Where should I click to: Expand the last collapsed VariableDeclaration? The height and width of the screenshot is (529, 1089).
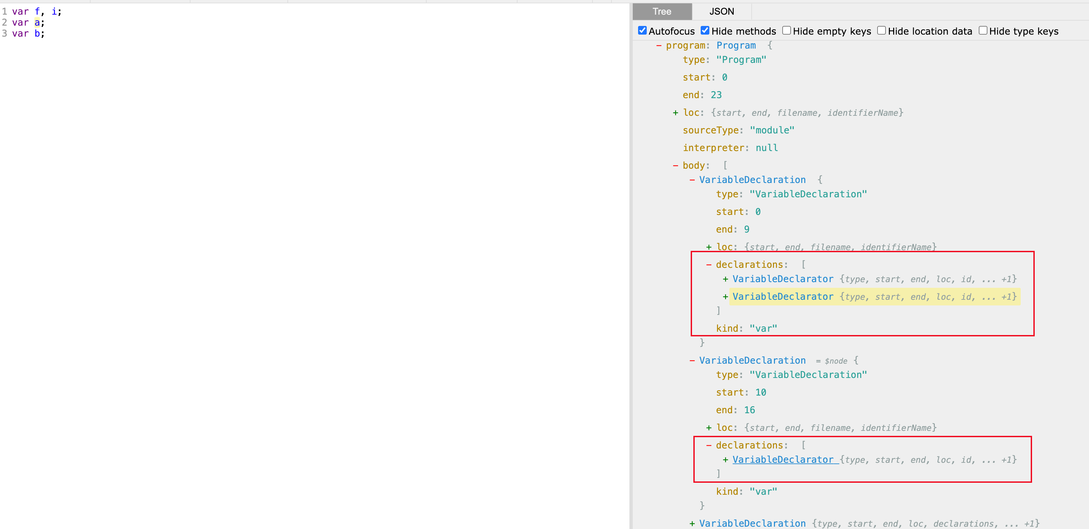point(692,524)
